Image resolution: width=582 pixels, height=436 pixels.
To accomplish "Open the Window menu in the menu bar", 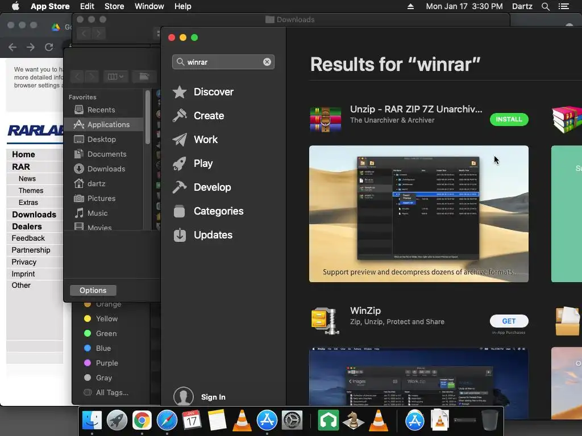I will [149, 6].
